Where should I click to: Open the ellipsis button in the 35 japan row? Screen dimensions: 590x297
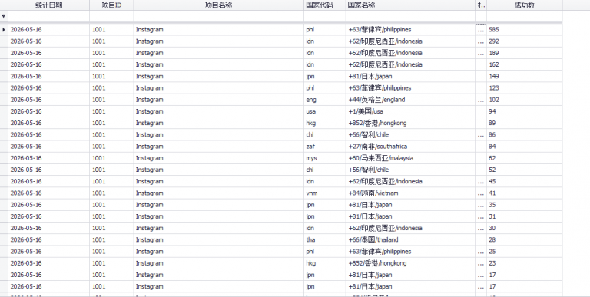click(481, 205)
